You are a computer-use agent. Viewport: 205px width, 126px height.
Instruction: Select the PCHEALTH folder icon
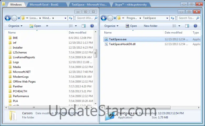tap(10, 91)
